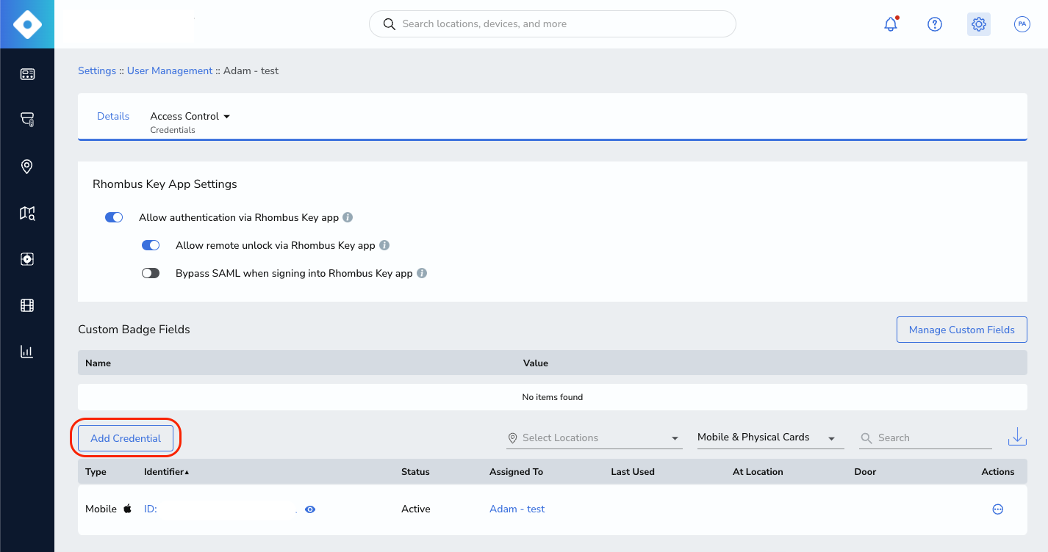Open the reports chart sidebar icon

click(27, 352)
